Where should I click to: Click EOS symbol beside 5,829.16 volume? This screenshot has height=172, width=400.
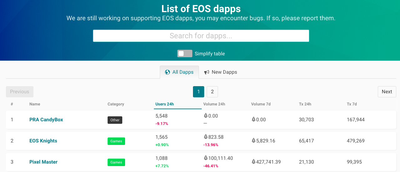pyautogui.click(x=253, y=141)
